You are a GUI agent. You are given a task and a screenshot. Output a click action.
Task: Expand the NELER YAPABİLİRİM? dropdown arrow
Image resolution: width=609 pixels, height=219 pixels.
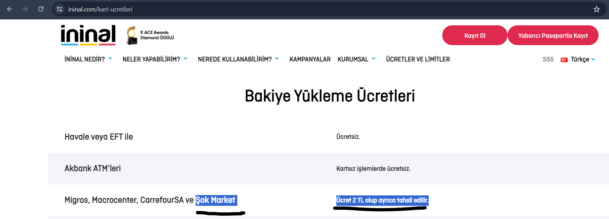pos(186,59)
